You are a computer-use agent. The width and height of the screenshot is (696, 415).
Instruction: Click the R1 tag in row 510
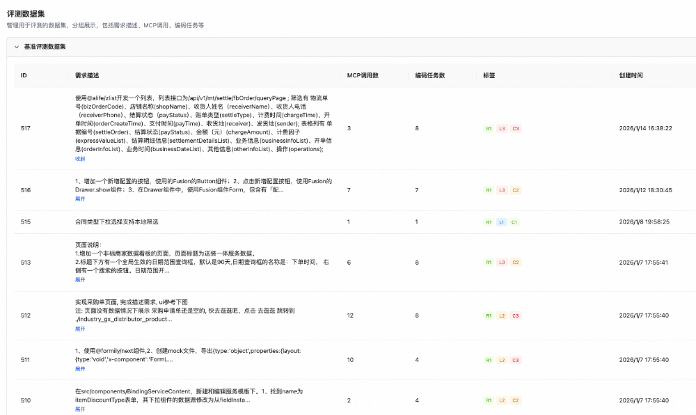click(x=489, y=400)
